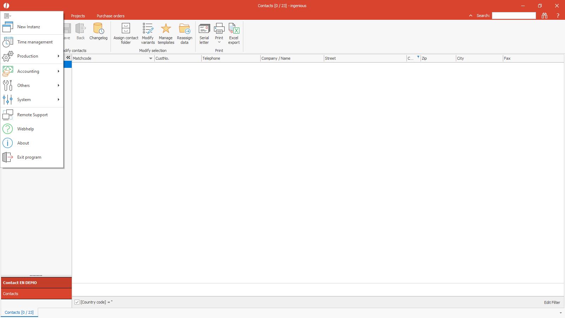565x318 pixels.
Task: Click the Reassign data icon
Action: 184,29
